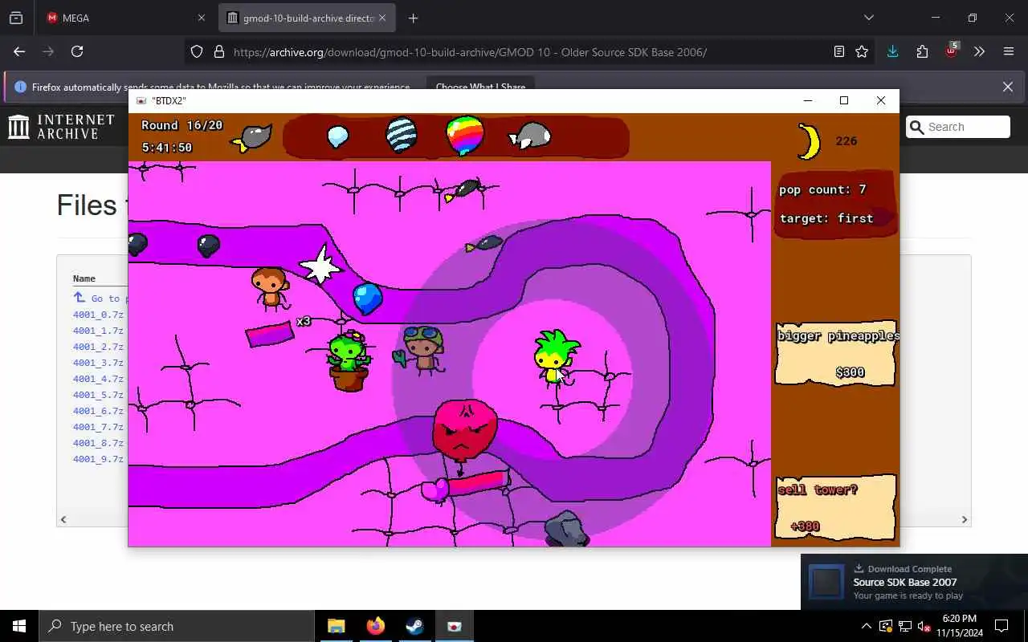Viewport: 1028px width, 642px height.
Task: Pick the striped zebra balloon icon
Action: pyautogui.click(x=401, y=135)
